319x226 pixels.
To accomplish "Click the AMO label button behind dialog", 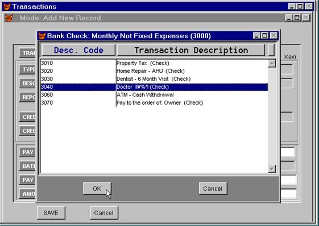I will 28,194.
